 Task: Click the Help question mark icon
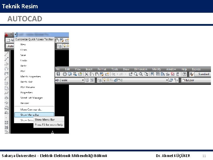(184, 74)
